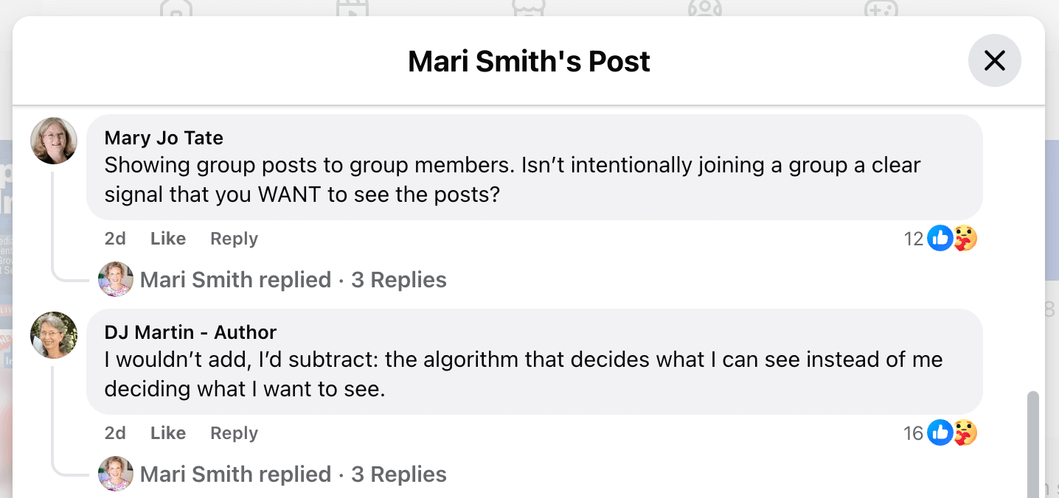Viewport: 1059px width, 498px height.
Task: Click the thumbs-up reaction icon on Mary Jo Tate's comment
Action: point(940,238)
